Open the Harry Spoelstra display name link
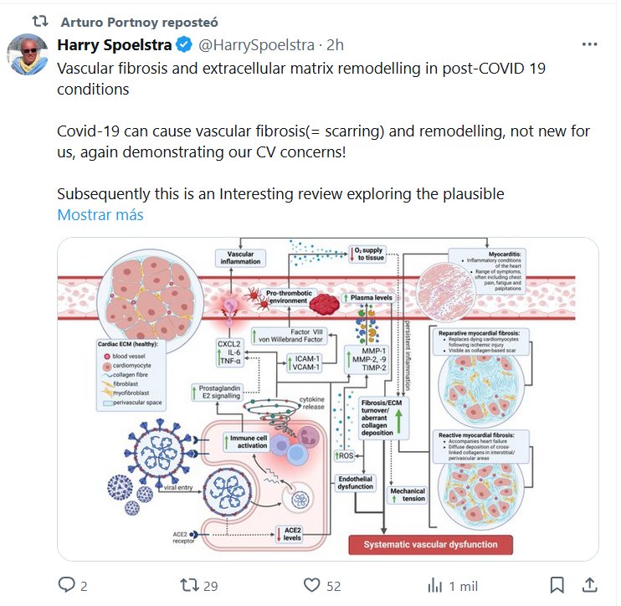The image size is (621, 606). 115,44
